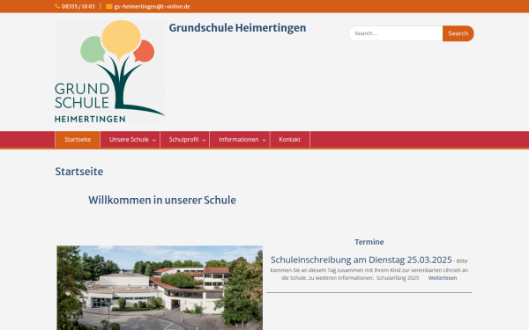Click the phone icon in top bar
Screen dimensions: 529x330
(57, 6)
